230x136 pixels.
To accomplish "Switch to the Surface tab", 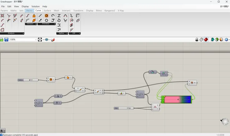I will click(47, 11).
